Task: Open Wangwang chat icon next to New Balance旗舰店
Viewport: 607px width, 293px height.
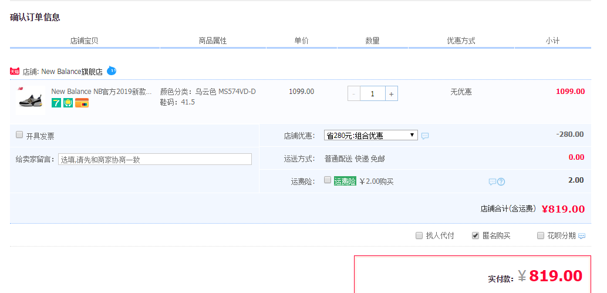Action: pos(112,71)
